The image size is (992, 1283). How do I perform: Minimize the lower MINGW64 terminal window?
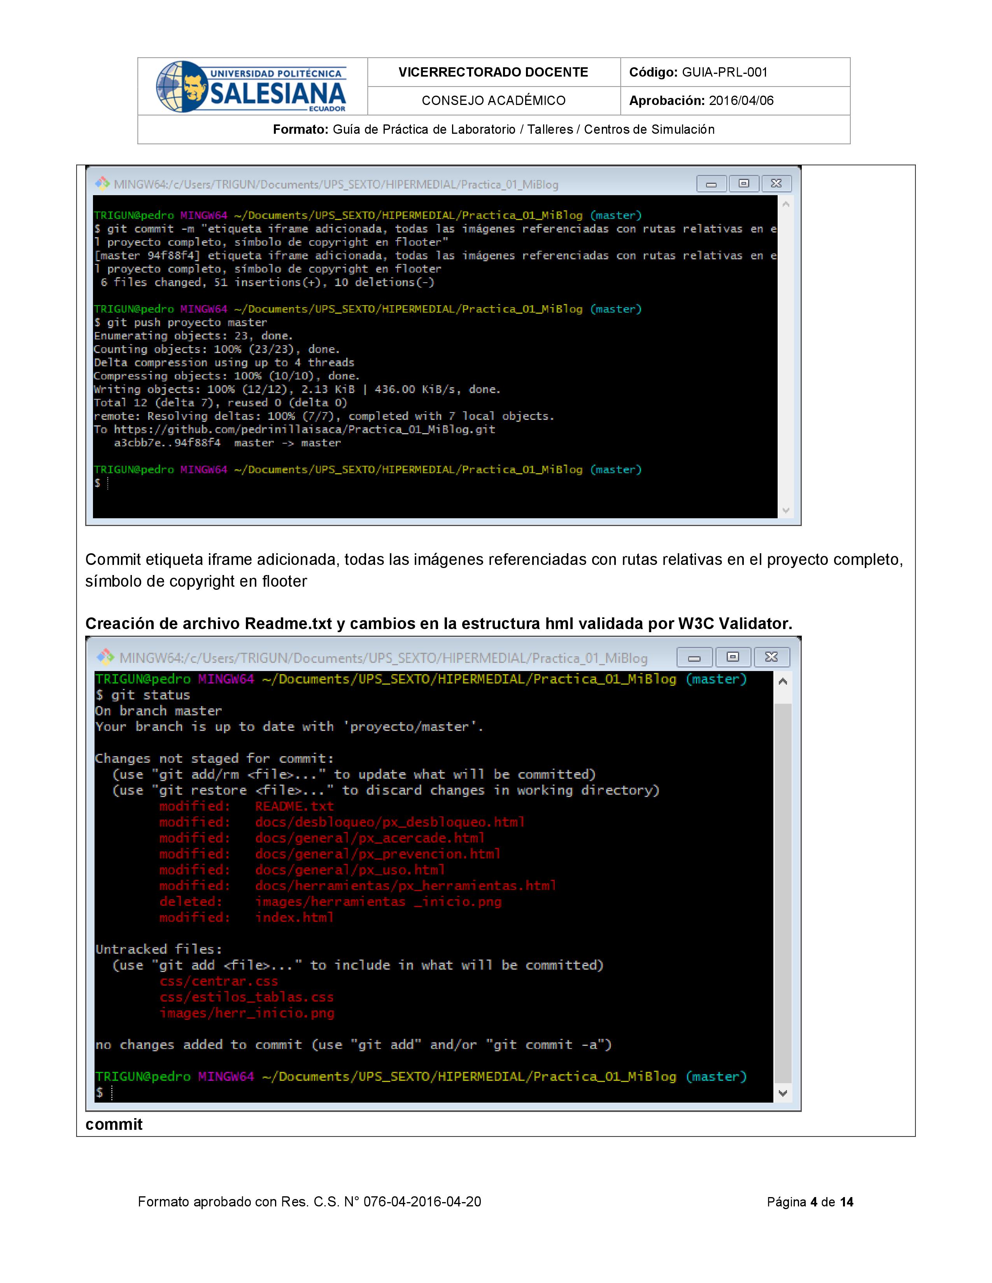(694, 657)
